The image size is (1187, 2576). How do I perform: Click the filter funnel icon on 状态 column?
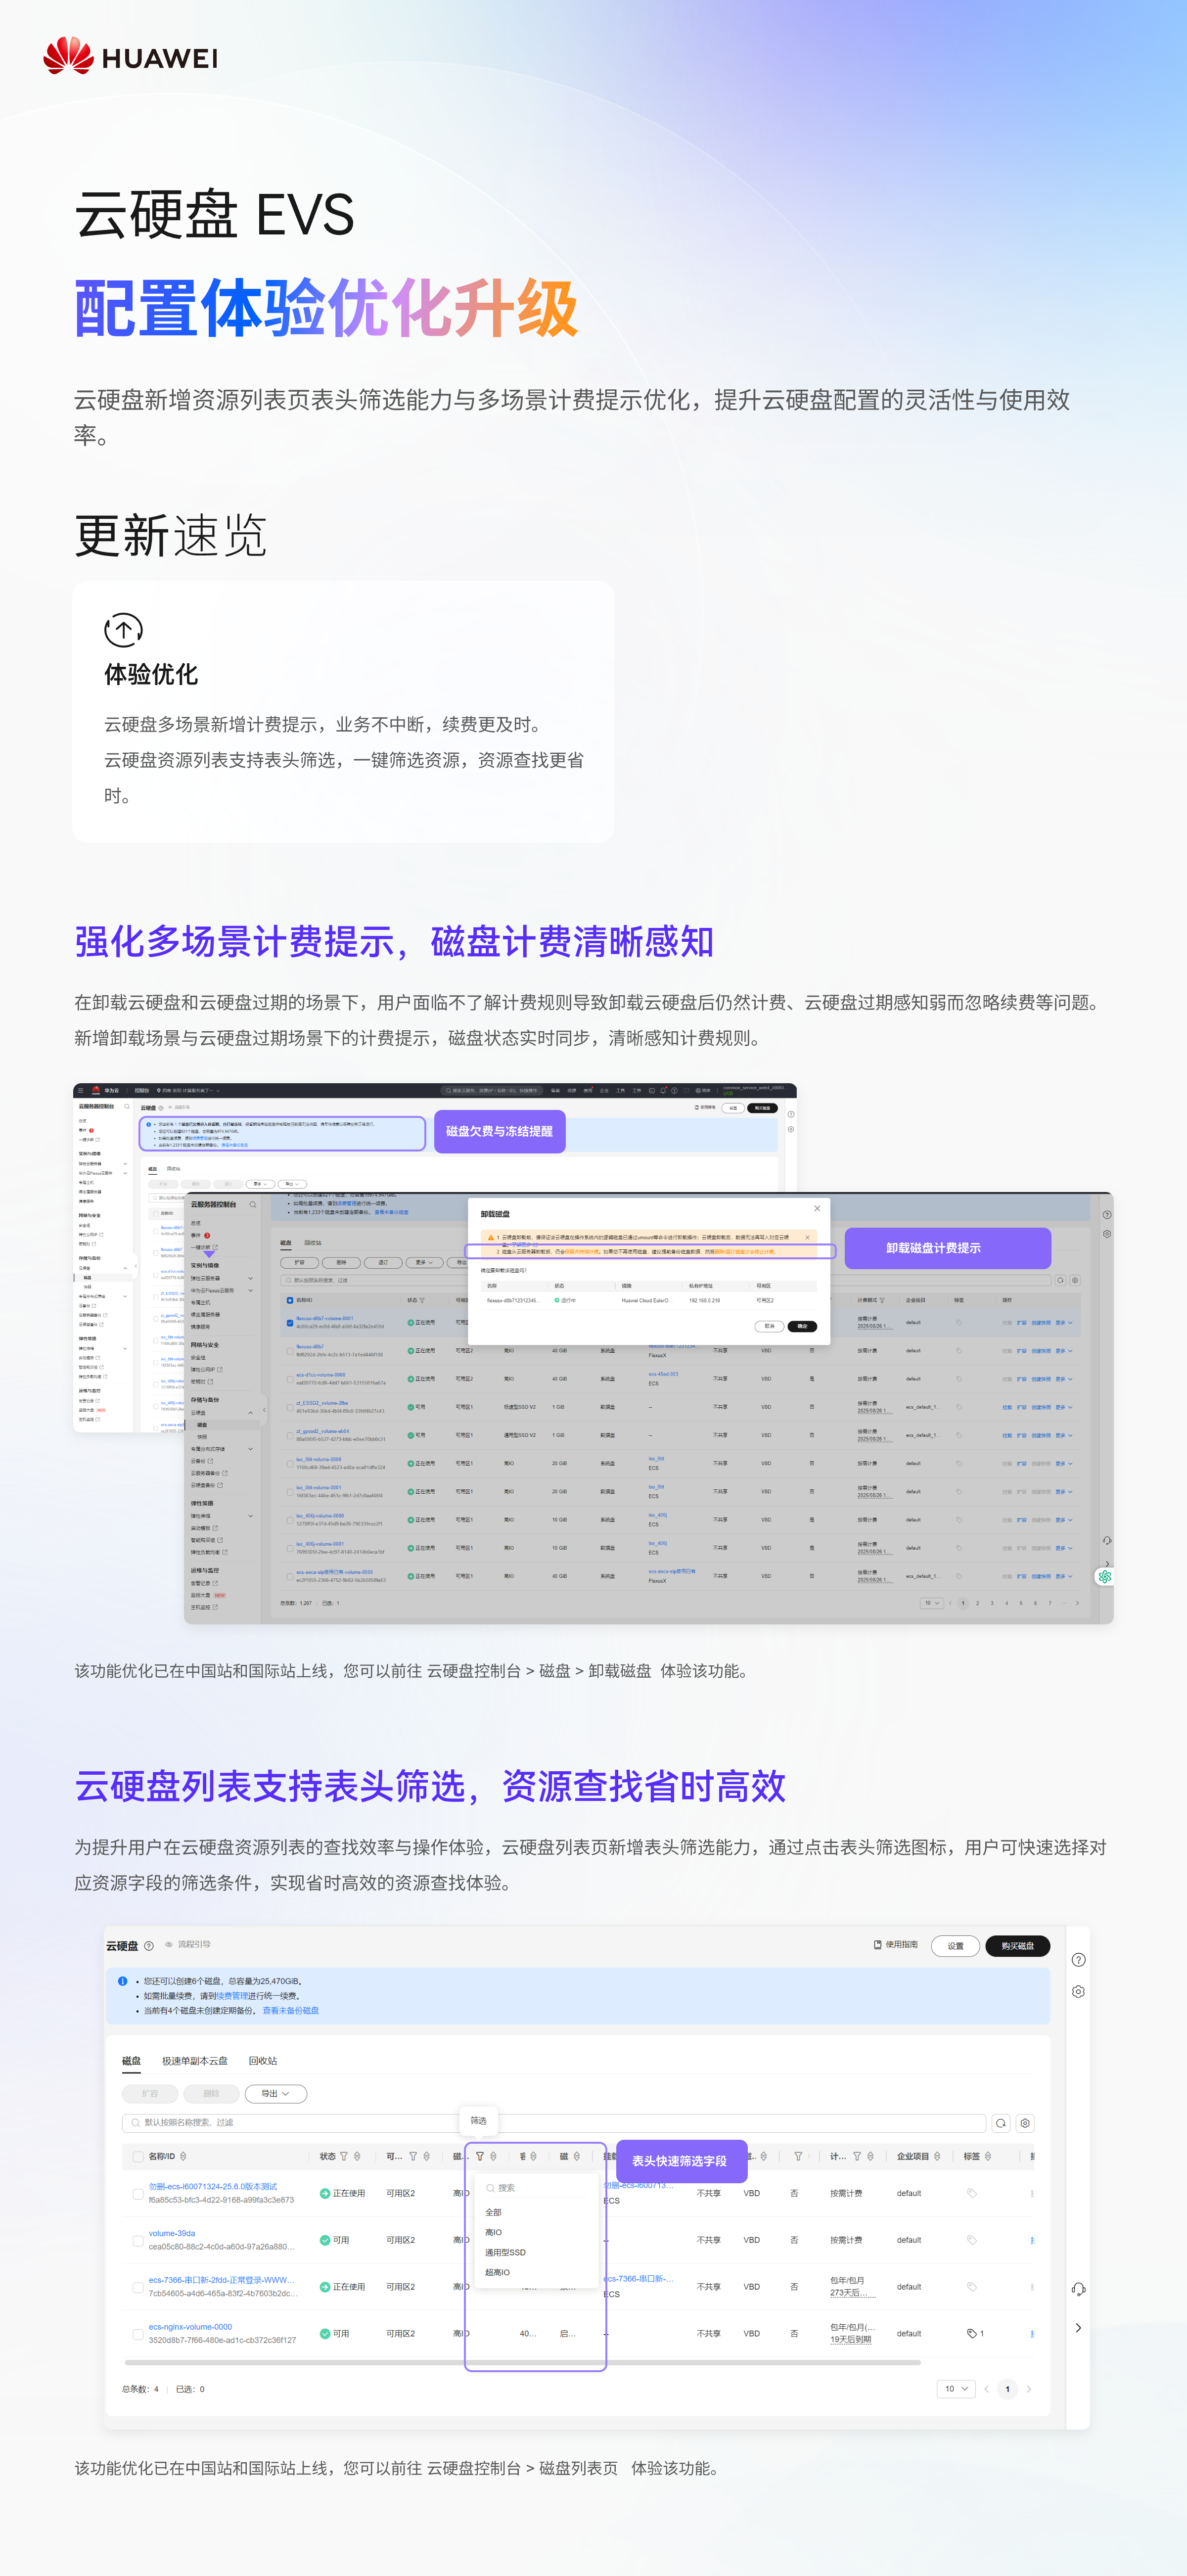point(344,2156)
